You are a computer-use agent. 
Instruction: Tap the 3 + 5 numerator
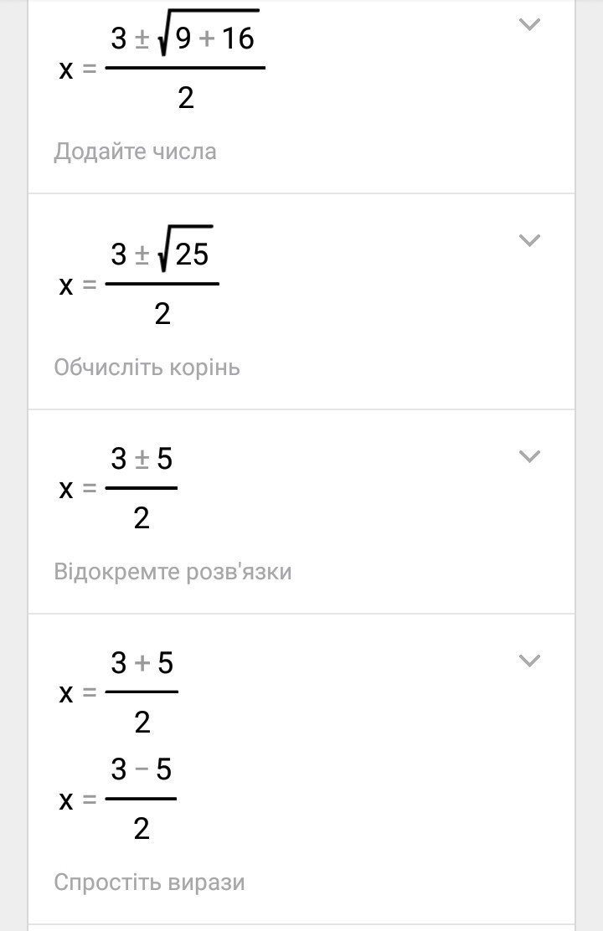(x=142, y=663)
